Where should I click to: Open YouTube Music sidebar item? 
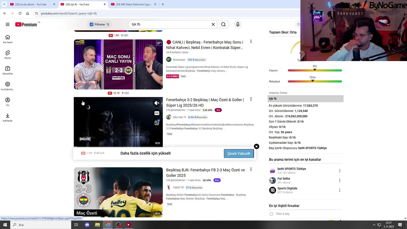8,86
